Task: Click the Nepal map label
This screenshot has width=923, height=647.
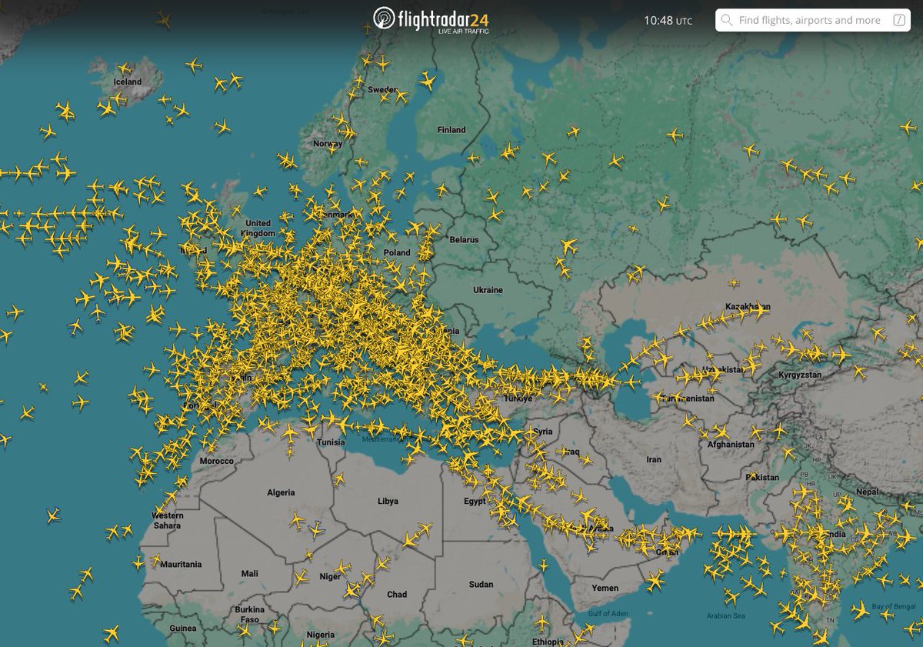Action: [x=868, y=492]
